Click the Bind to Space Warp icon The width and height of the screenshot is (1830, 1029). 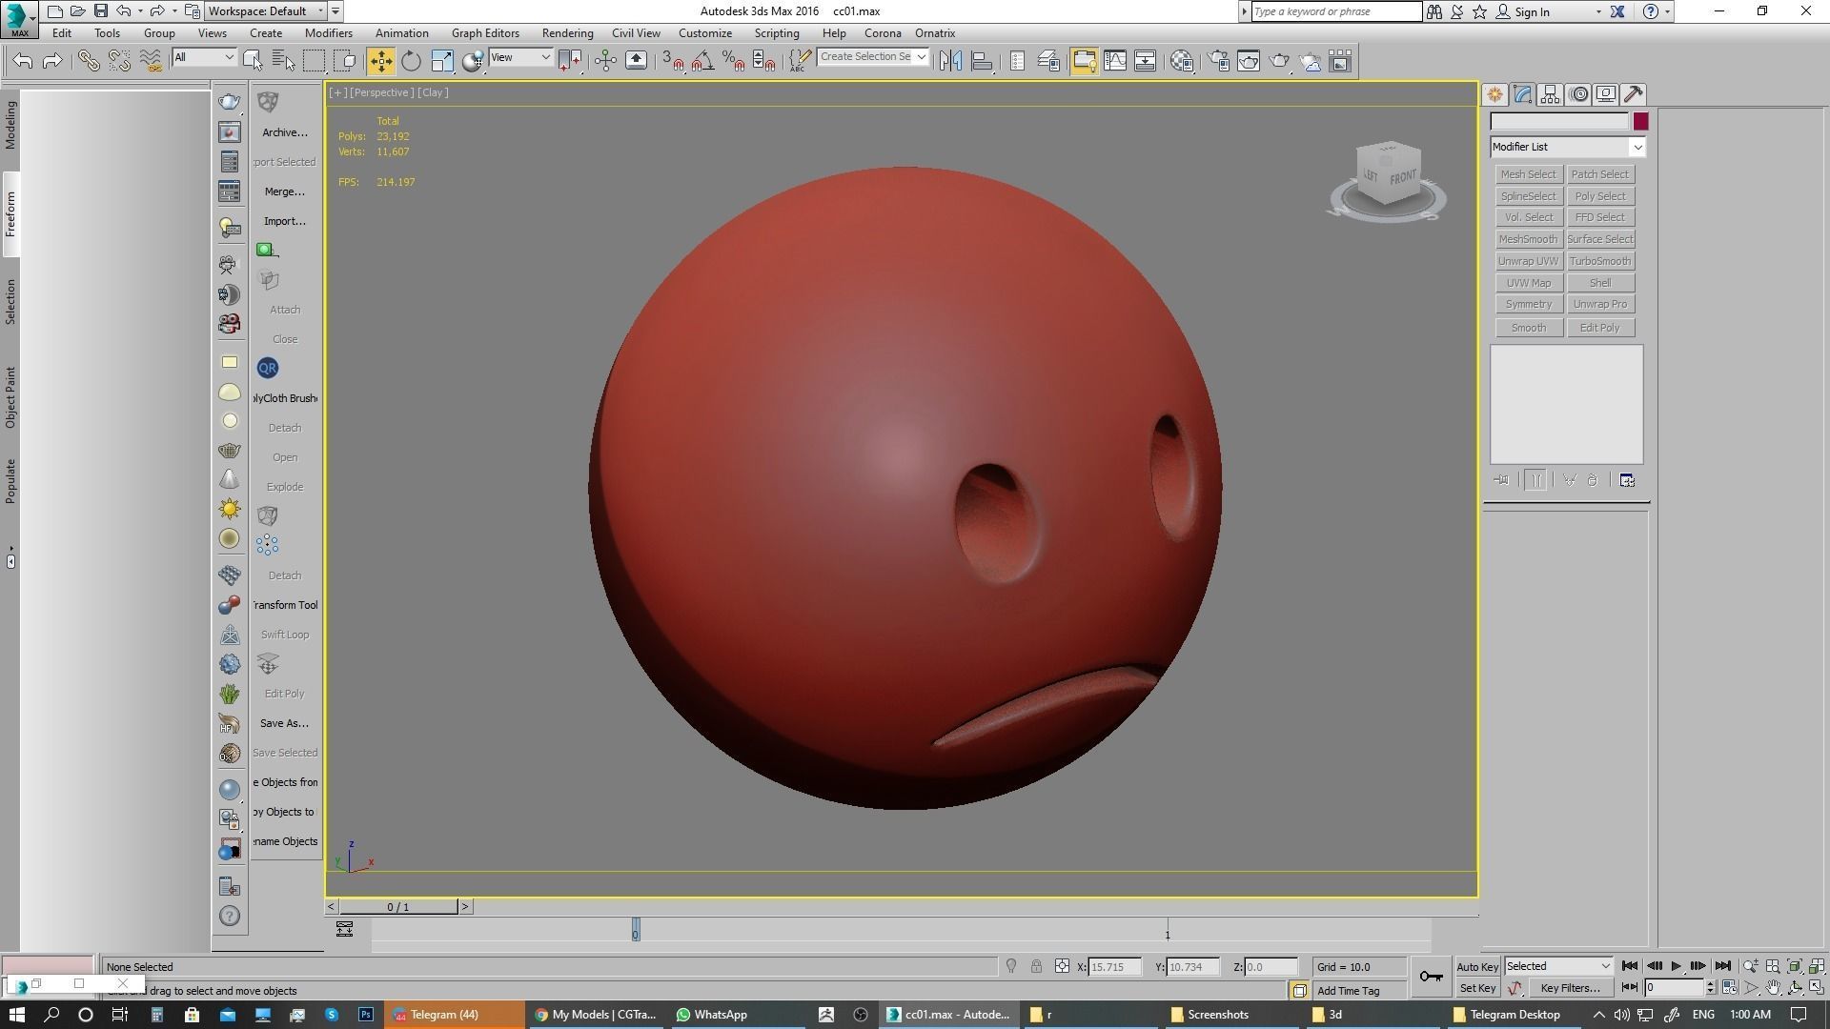pyautogui.click(x=150, y=61)
